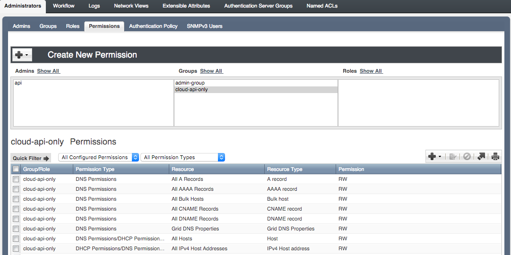
Task: Open the Logs top tab
Action: [x=94, y=6]
